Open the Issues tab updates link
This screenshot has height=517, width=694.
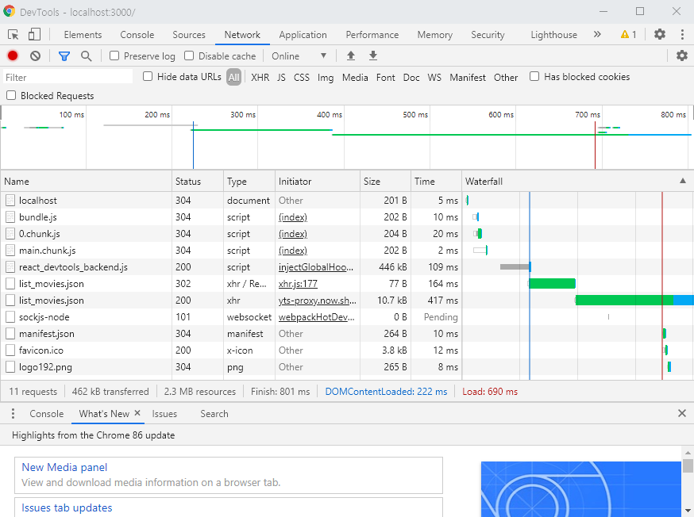pyautogui.click(x=67, y=507)
